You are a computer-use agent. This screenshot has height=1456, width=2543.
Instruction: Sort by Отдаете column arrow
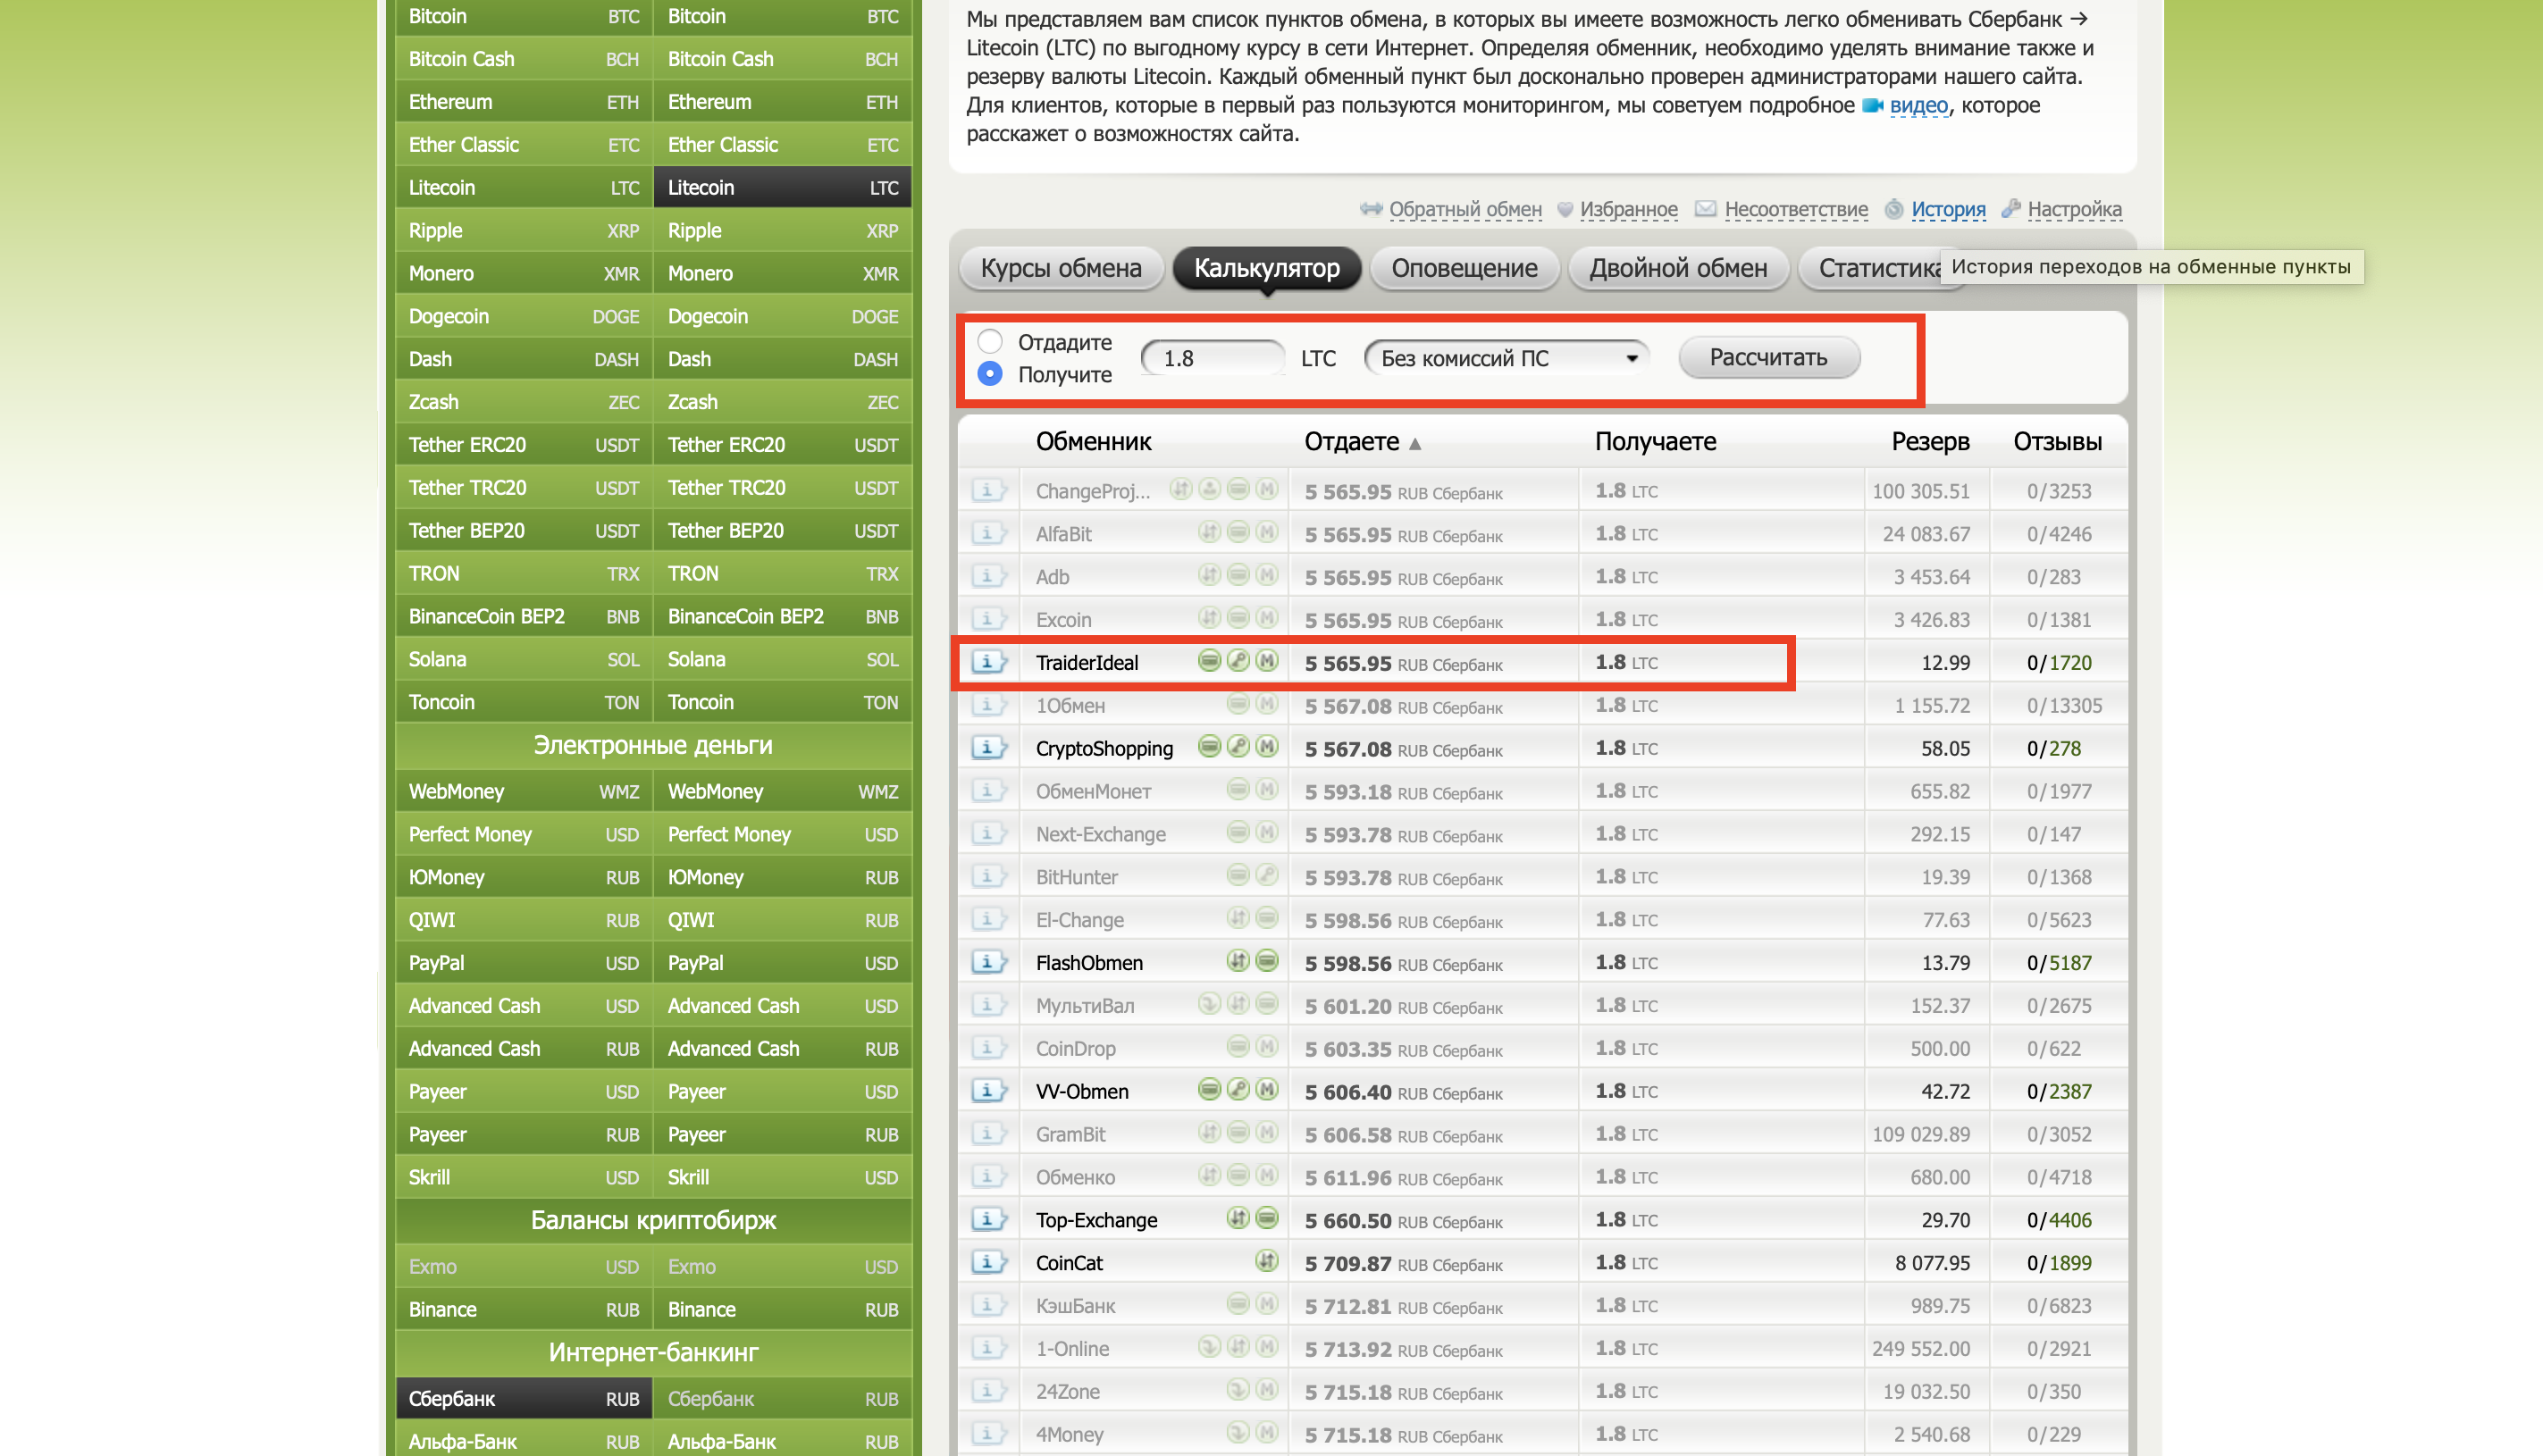(1415, 443)
